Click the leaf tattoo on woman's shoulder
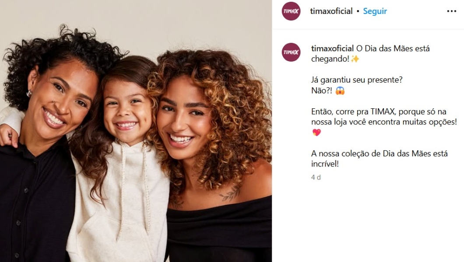The width and height of the screenshot is (464, 262). pyautogui.click(x=230, y=194)
